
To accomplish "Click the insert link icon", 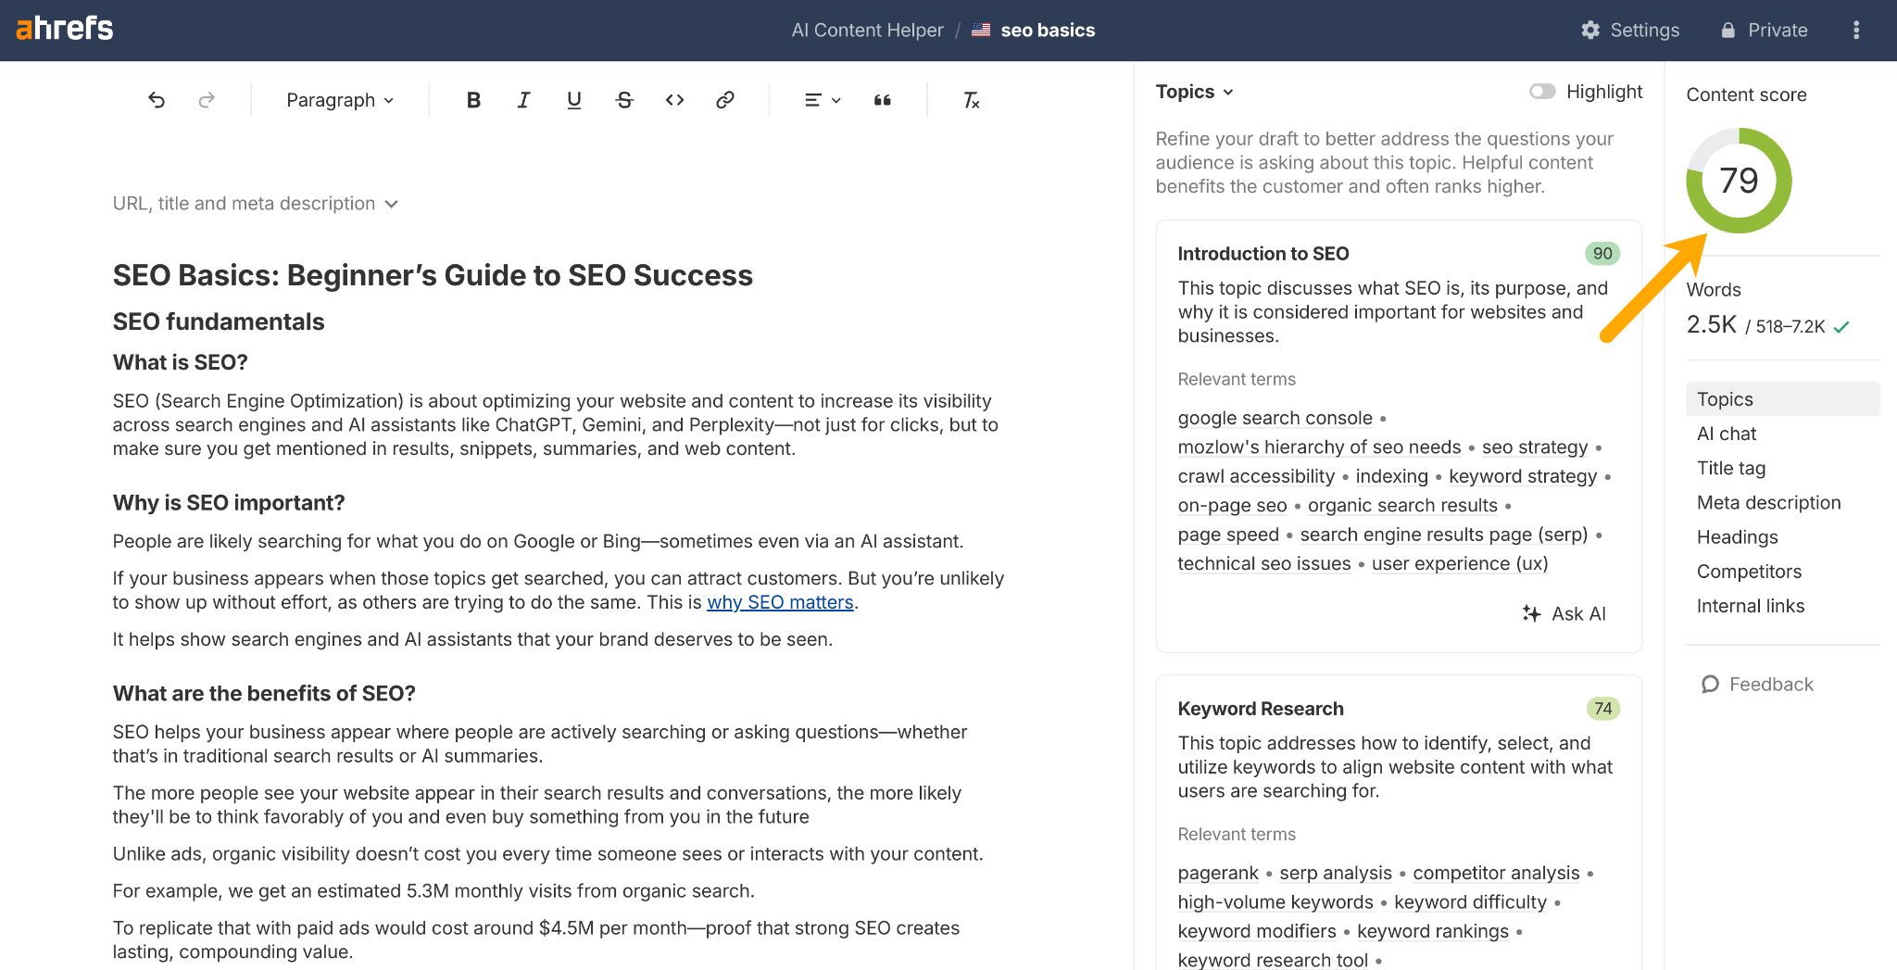I will [725, 100].
